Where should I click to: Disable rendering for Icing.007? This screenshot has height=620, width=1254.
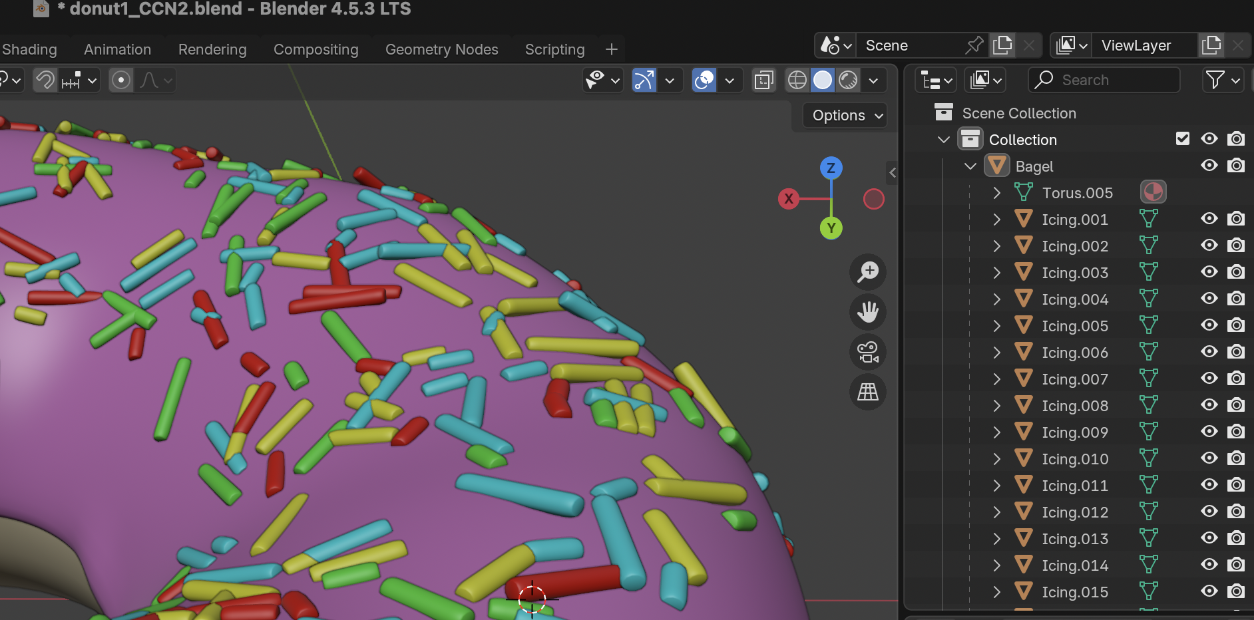(1237, 379)
